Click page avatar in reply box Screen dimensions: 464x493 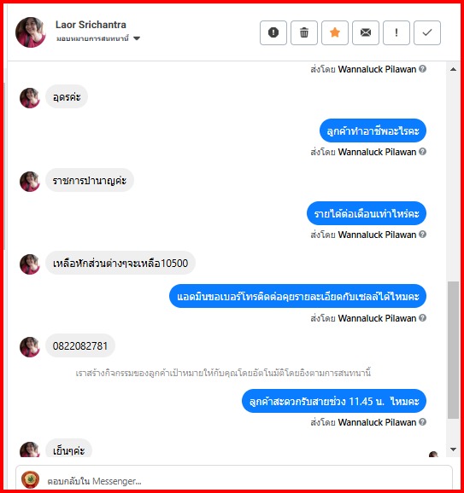pyautogui.click(x=30, y=480)
